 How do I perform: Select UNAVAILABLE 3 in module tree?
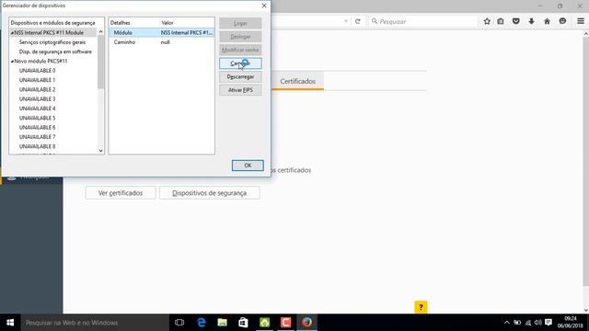(37, 99)
